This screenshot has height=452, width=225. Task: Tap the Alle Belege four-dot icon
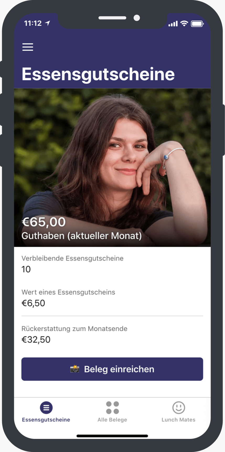point(112,408)
